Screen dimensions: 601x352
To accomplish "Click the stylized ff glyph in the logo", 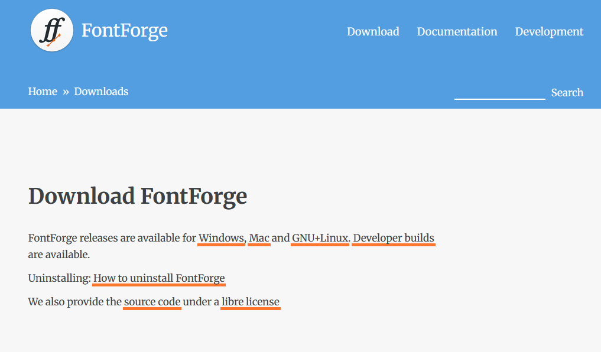I will point(52,28).
